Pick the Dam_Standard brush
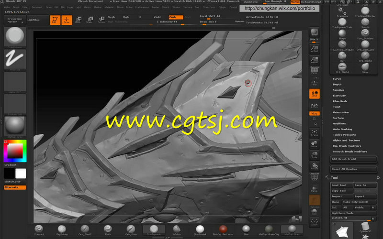383x239 pixels. click(x=365, y=34)
